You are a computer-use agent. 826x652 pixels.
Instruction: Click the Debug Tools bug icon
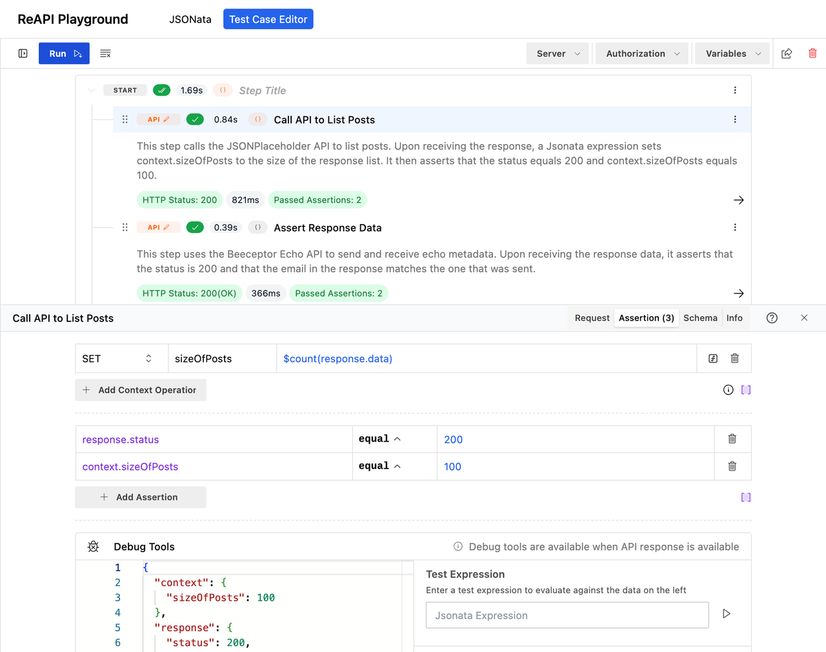(x=94, y=547)
